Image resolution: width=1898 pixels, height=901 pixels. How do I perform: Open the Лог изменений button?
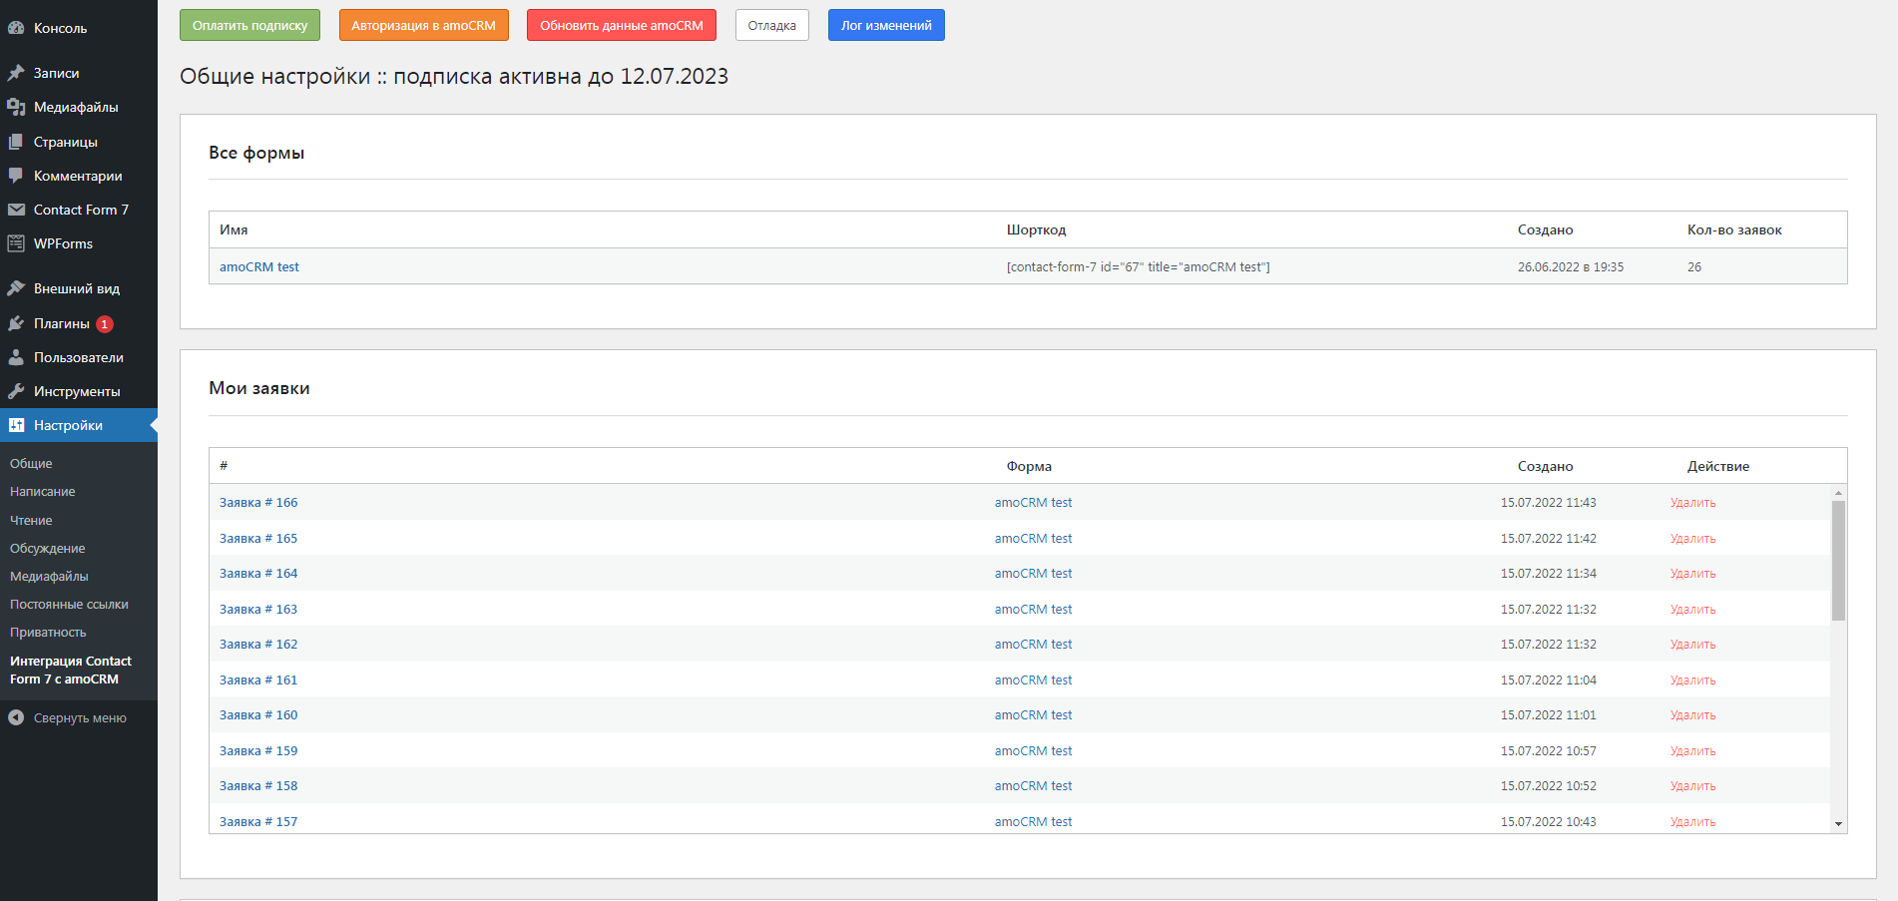point(885,26)
